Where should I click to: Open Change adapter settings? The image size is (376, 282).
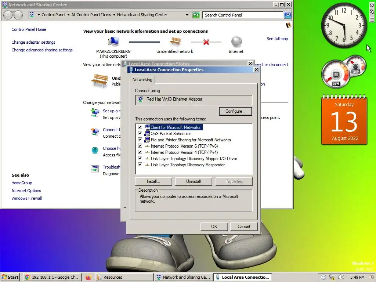(x=33, y=42)
